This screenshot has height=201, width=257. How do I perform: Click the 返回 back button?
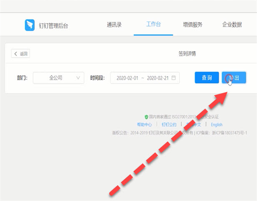click(21, 54)
